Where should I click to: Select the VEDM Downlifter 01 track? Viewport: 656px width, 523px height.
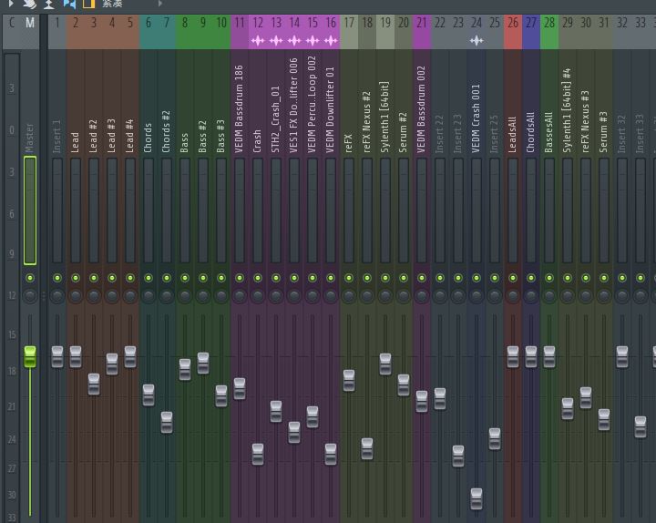click(331, 110)
